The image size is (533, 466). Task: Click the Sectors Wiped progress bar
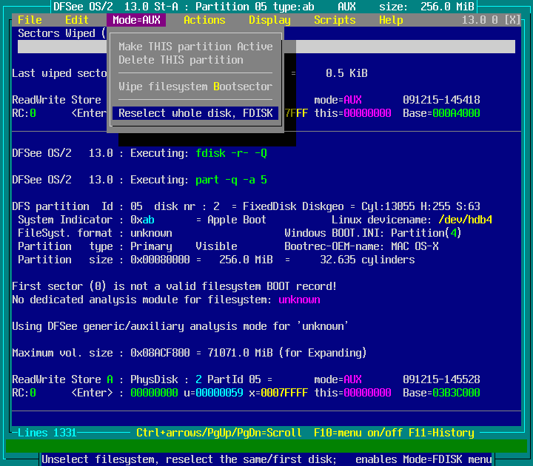click(400, 47)
